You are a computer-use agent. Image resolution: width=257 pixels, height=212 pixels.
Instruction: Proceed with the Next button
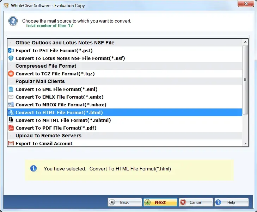tap(160, 202)
